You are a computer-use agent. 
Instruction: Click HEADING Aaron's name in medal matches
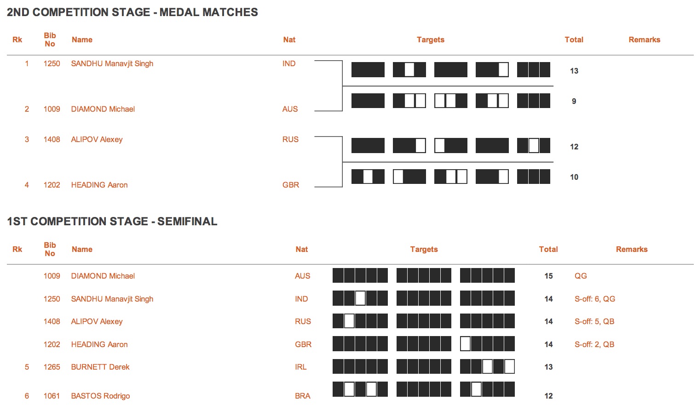[x=99, y=185]
